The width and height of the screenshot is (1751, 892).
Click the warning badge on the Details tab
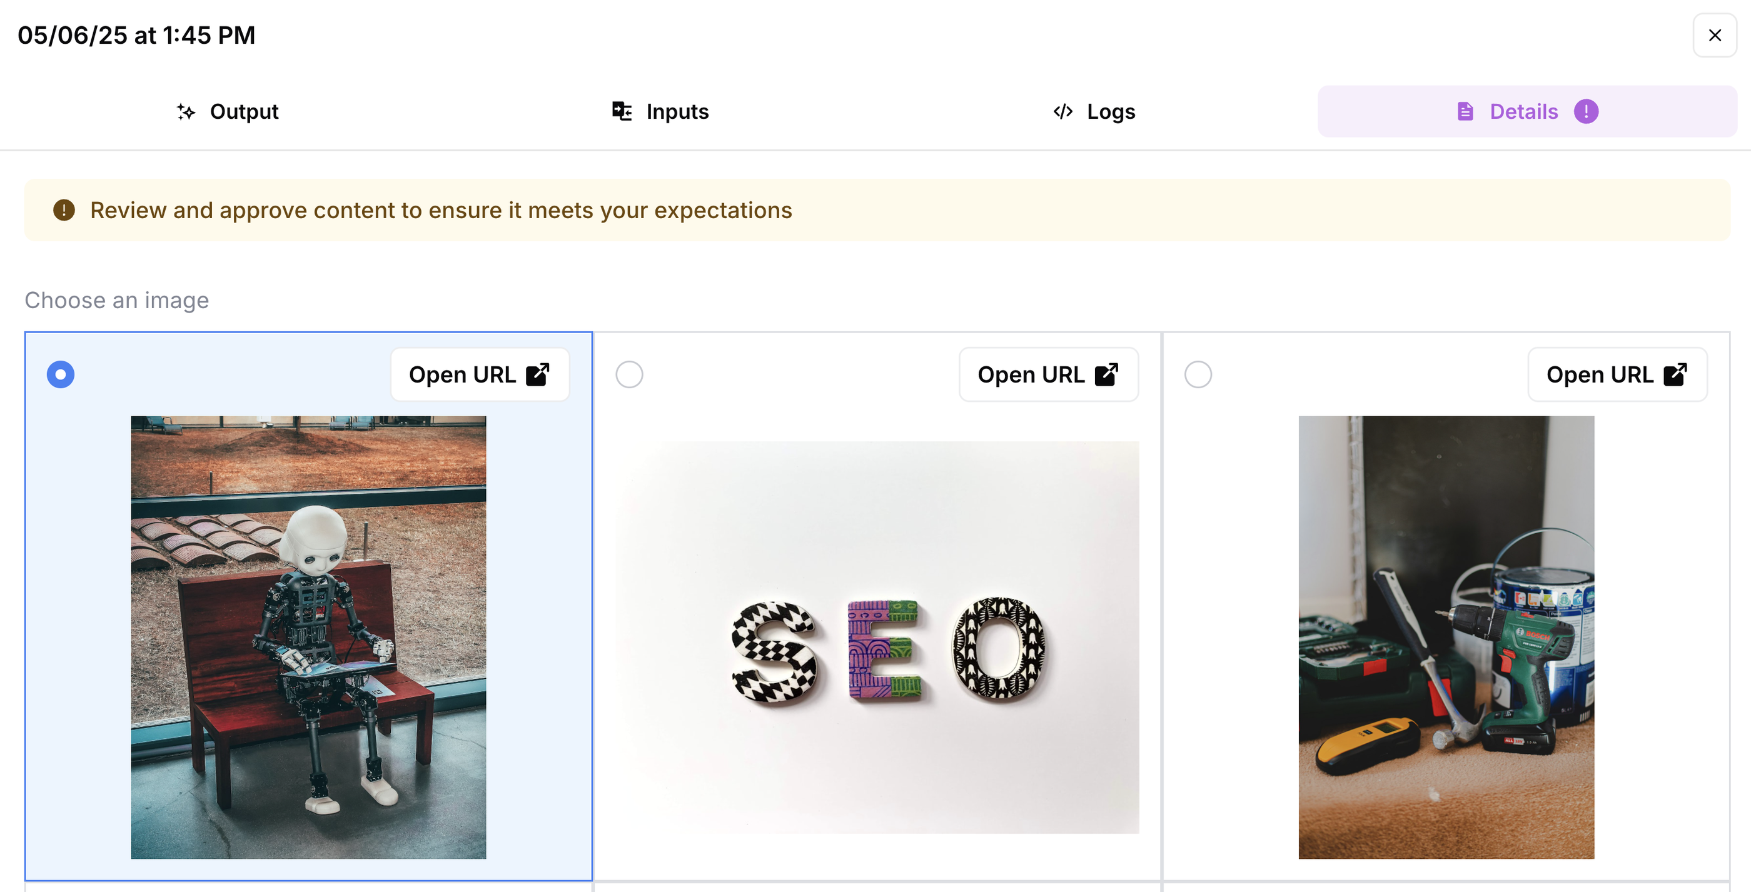(x=1586, y=111)
